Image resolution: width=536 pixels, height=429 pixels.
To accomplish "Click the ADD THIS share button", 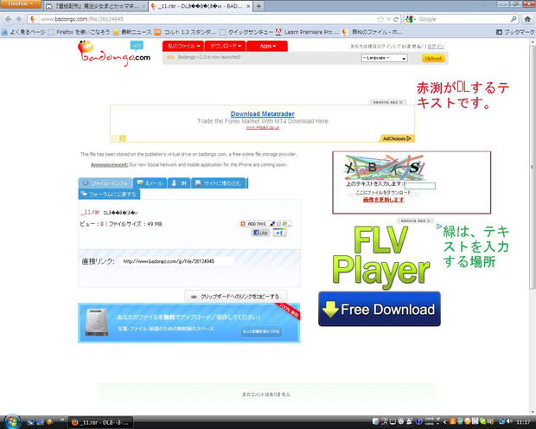I will [x=265, y=224].
